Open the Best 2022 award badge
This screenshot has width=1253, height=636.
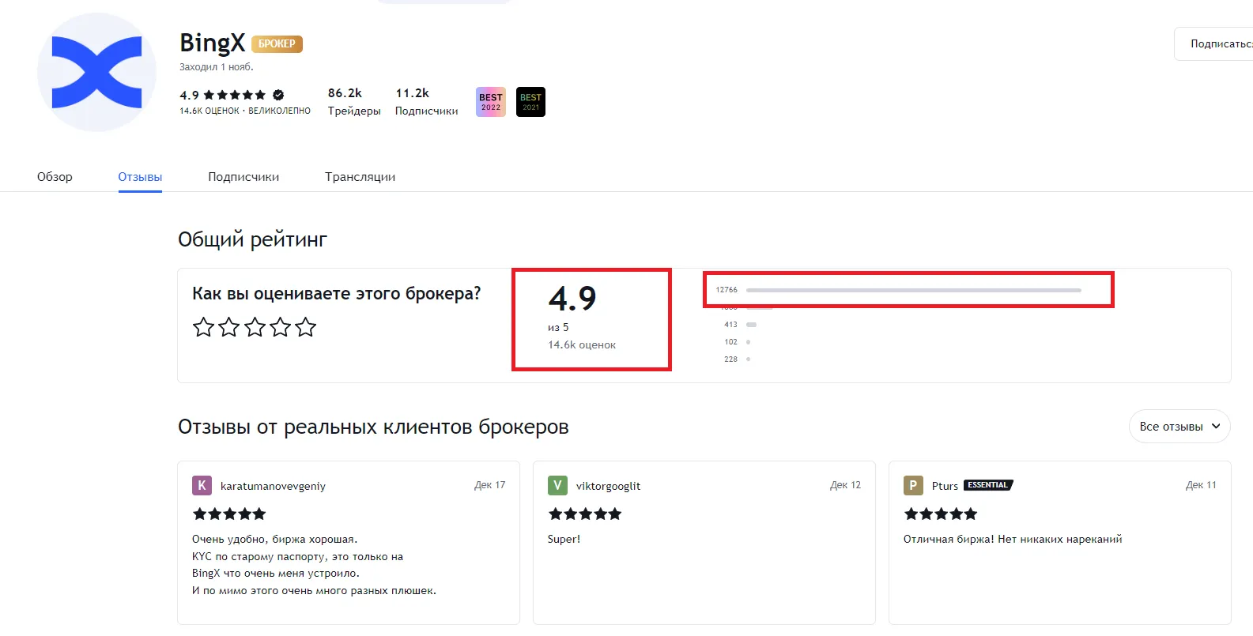click(x=491, y=102)
